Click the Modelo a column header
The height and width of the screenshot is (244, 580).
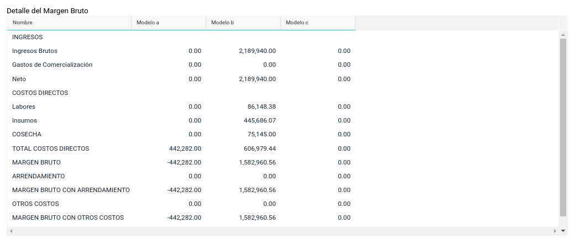point(148,23)
